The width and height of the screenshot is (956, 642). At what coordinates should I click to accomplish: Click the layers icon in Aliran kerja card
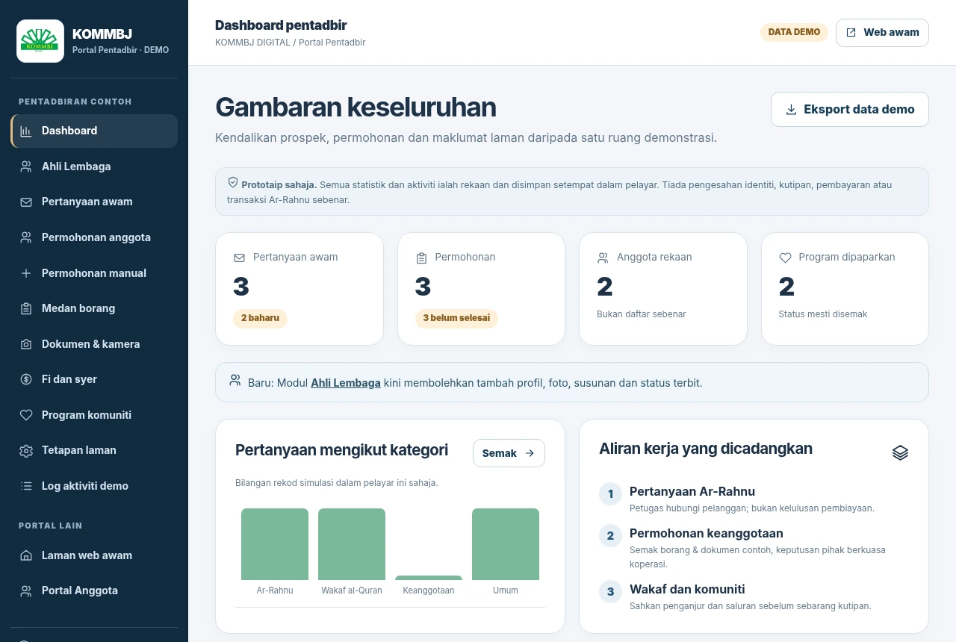pyautogui.click(x=900, y=452)
